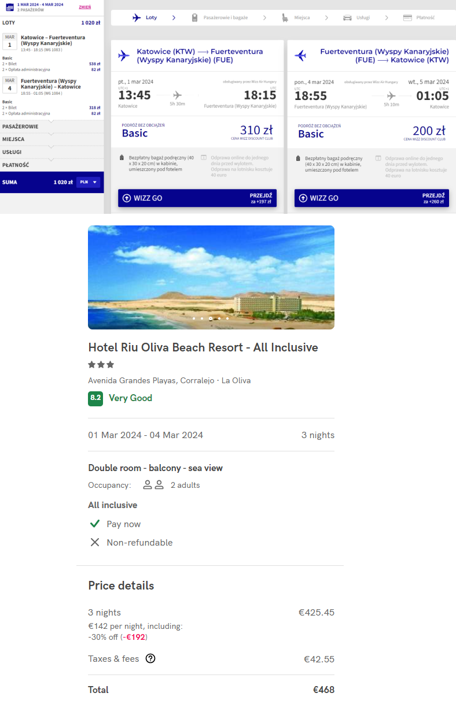The height and width of the screenshot is (704, 456).
Task: Click Double room - balcony - sea view
Action: pos(155,468)
